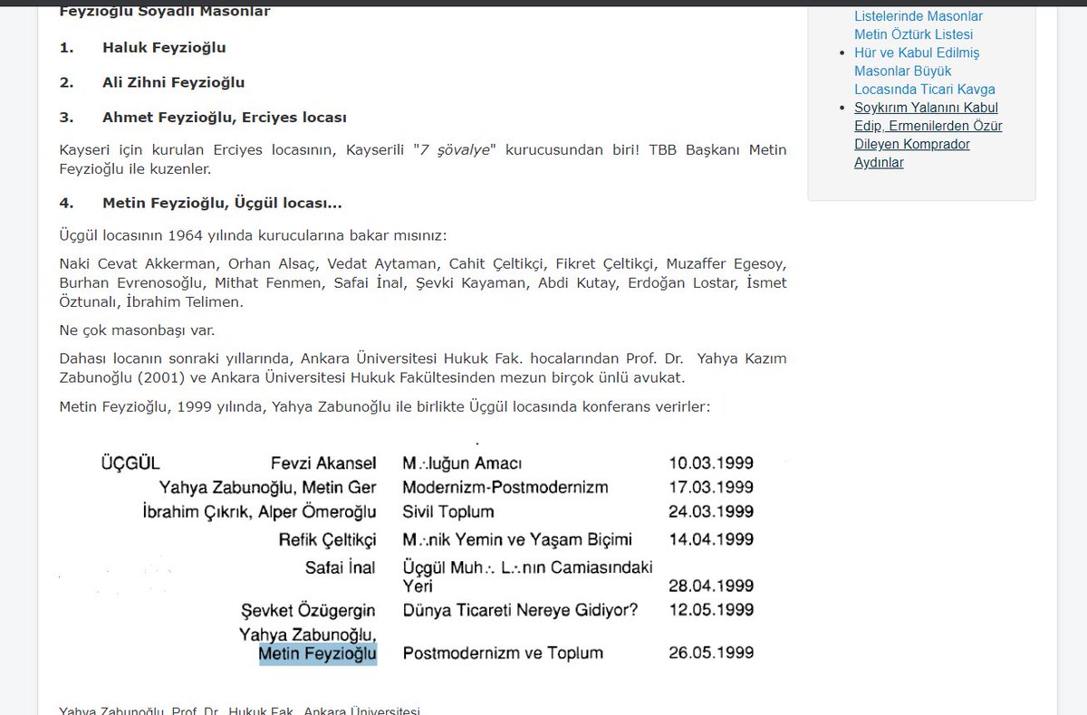Click date '17.03.1999' in the table
The width and height of the screenshot is (1087, 715).
point(711,487)
